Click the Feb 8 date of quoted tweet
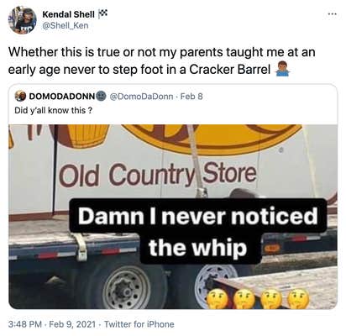 [191, 97]
